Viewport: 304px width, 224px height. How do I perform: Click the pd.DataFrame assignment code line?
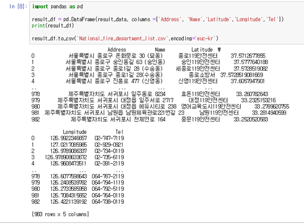(x=157, y=20)
